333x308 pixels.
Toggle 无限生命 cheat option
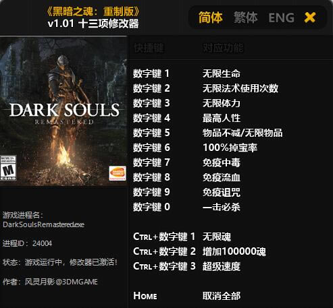tap(222, 73)
